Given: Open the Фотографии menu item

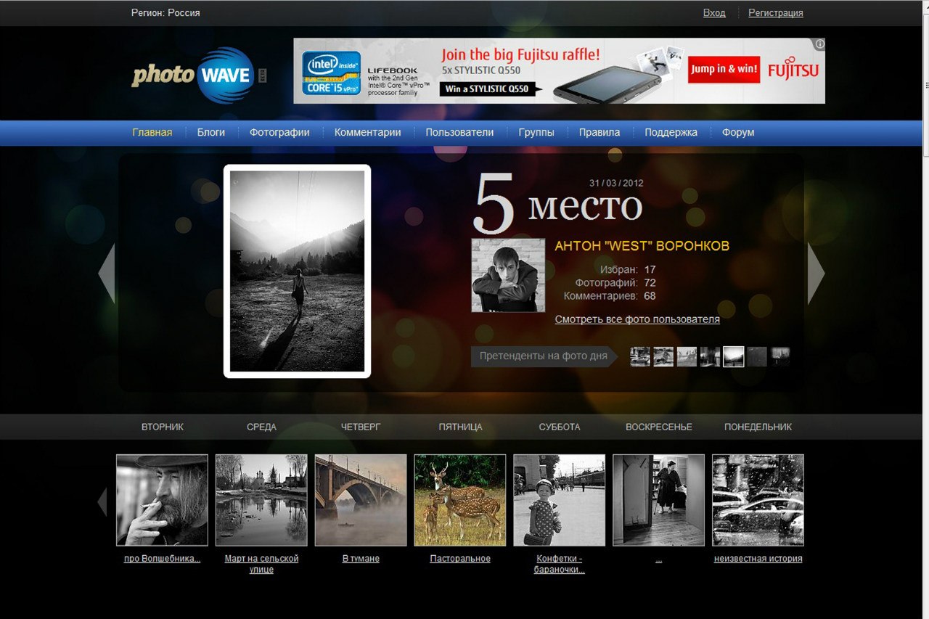Looking at the screenshot, I should pyautogui.click(x=279, y=132).
